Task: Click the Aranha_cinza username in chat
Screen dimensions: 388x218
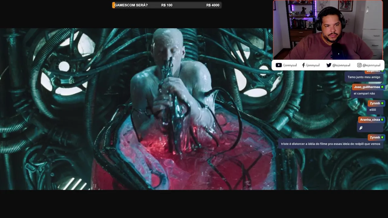Action: click(370, 120)
